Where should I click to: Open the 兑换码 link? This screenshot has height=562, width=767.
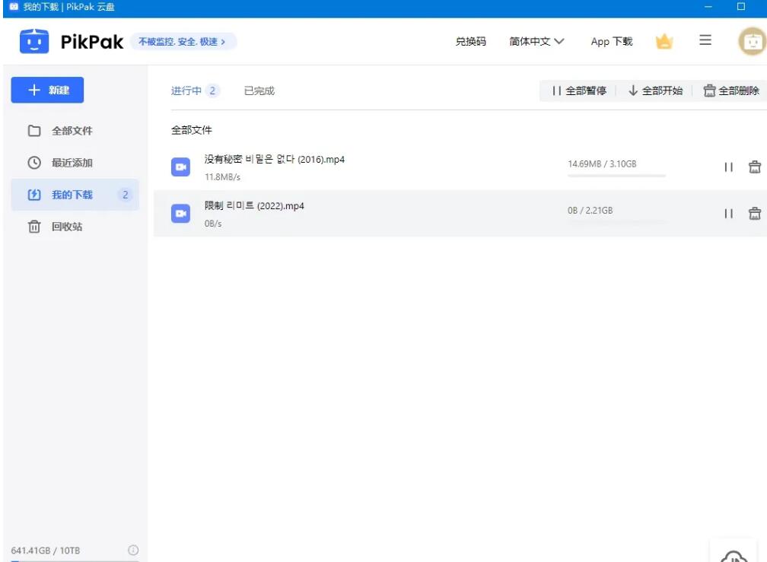470,42
